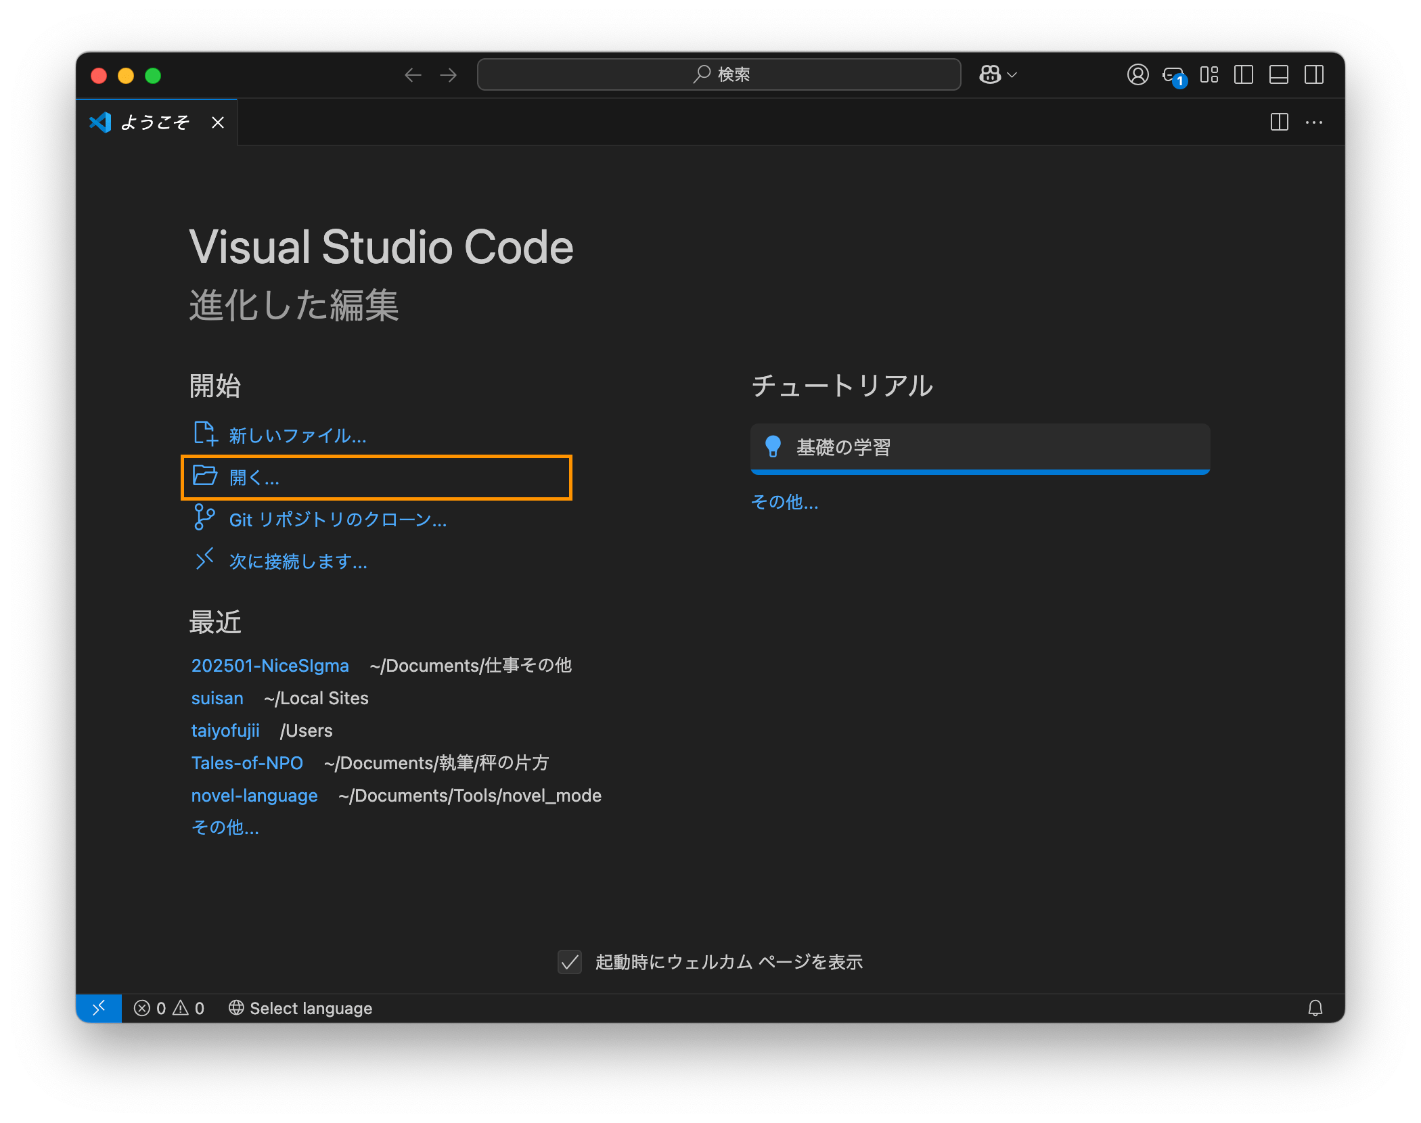1421x1123 pixels.
Task: Click the open folder icon
Action: (x=205, y=476)
